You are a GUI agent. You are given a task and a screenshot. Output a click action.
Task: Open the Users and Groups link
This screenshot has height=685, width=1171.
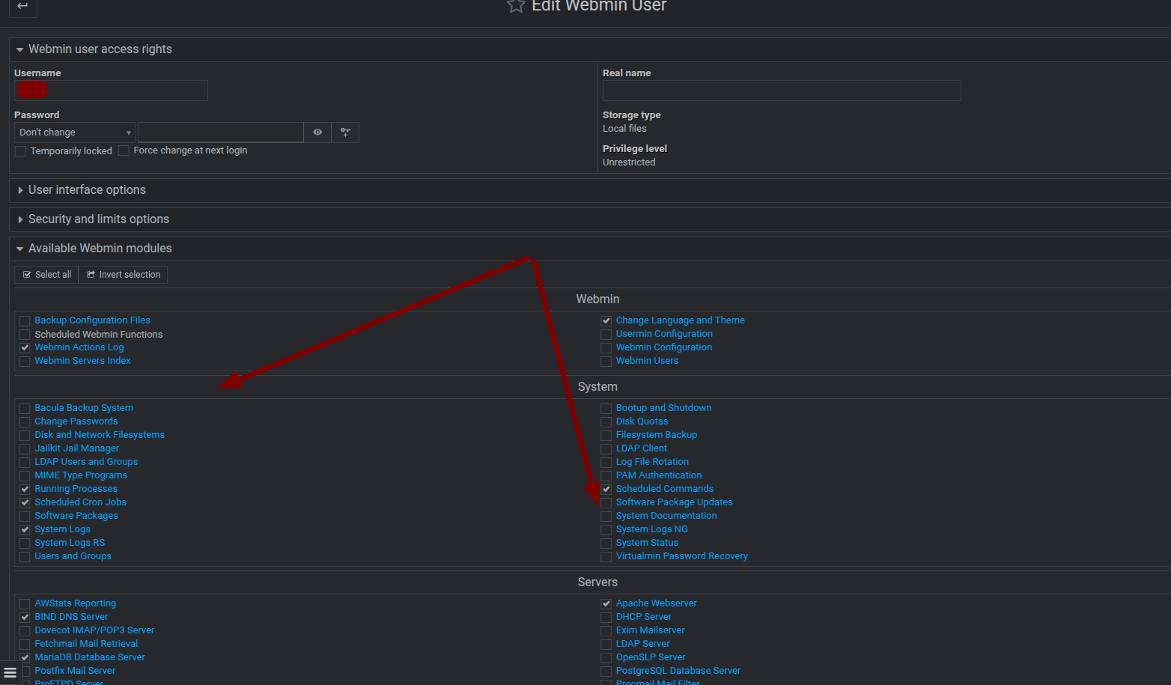pos(73,556)
